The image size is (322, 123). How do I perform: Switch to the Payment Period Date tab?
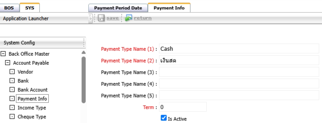tap(118, 8)
